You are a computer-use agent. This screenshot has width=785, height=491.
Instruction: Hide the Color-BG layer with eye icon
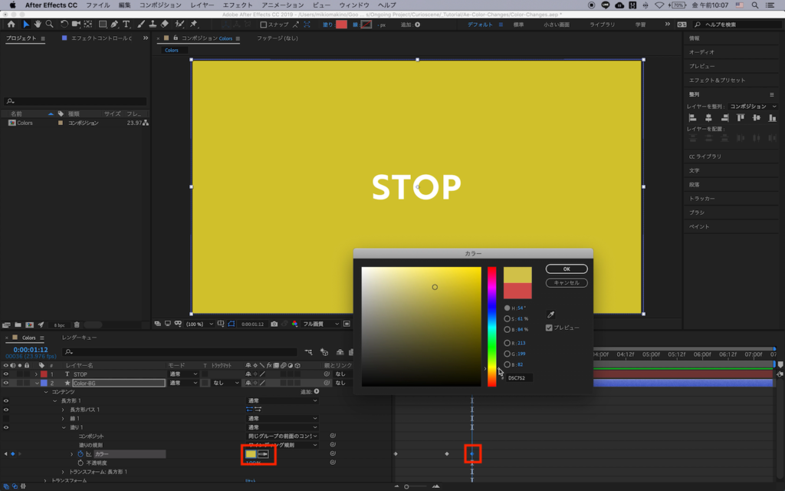click(6, 384)
